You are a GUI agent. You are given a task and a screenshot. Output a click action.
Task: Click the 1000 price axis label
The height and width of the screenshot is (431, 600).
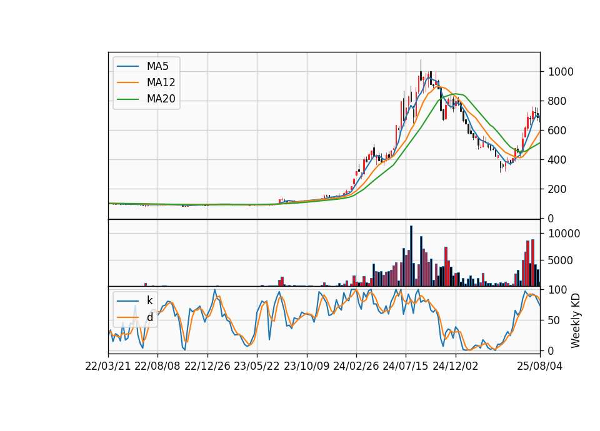pos(561,72)
